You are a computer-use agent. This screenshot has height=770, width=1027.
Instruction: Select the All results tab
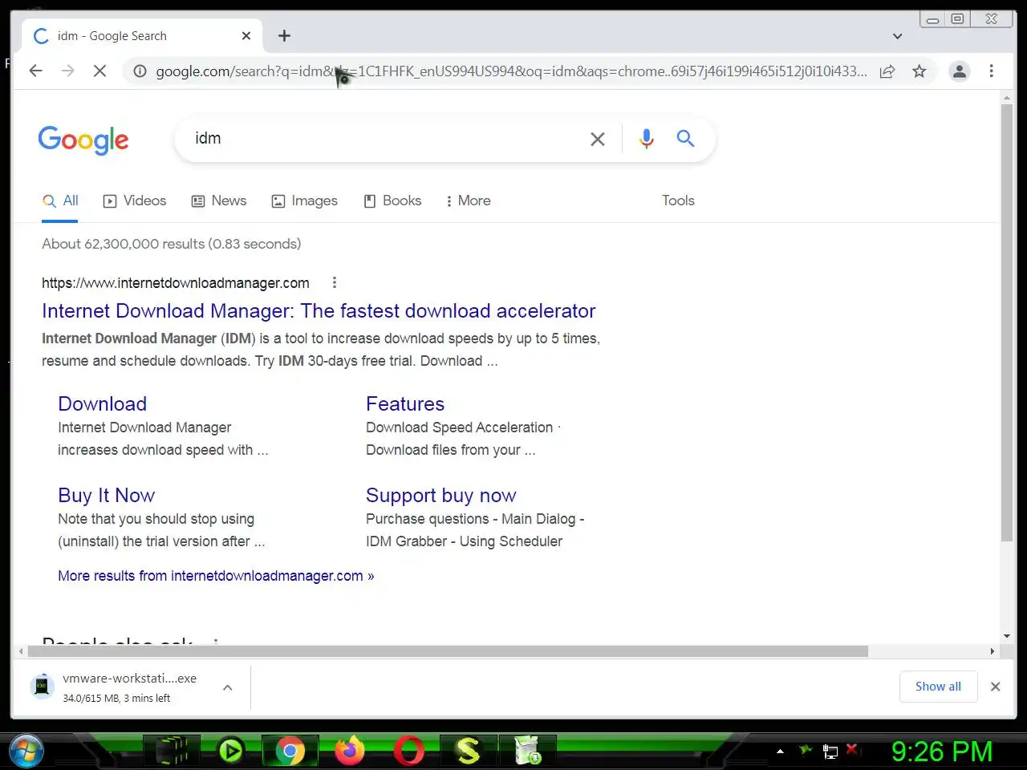coord(61,201)
